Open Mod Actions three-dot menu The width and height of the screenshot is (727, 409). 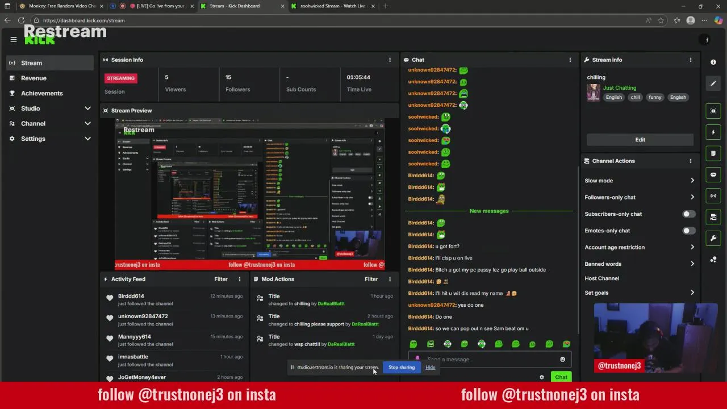(390, 279)
